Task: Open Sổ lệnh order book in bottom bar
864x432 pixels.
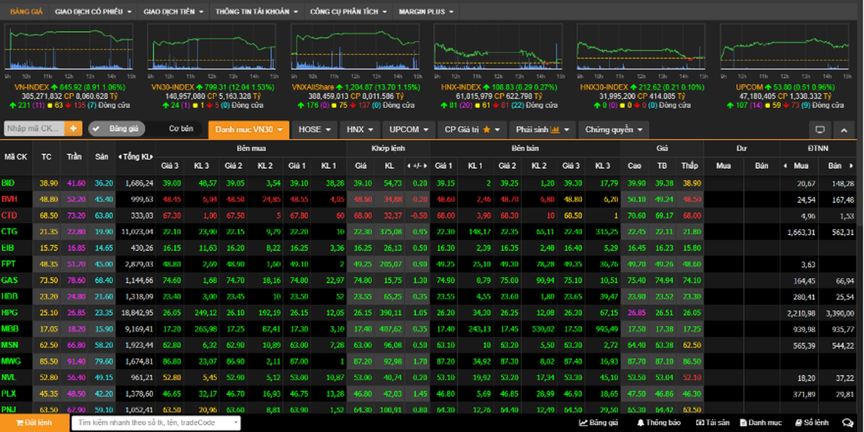Action: click(x=811, y=423)
